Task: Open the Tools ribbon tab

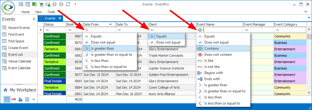Action: coord(51,12)
